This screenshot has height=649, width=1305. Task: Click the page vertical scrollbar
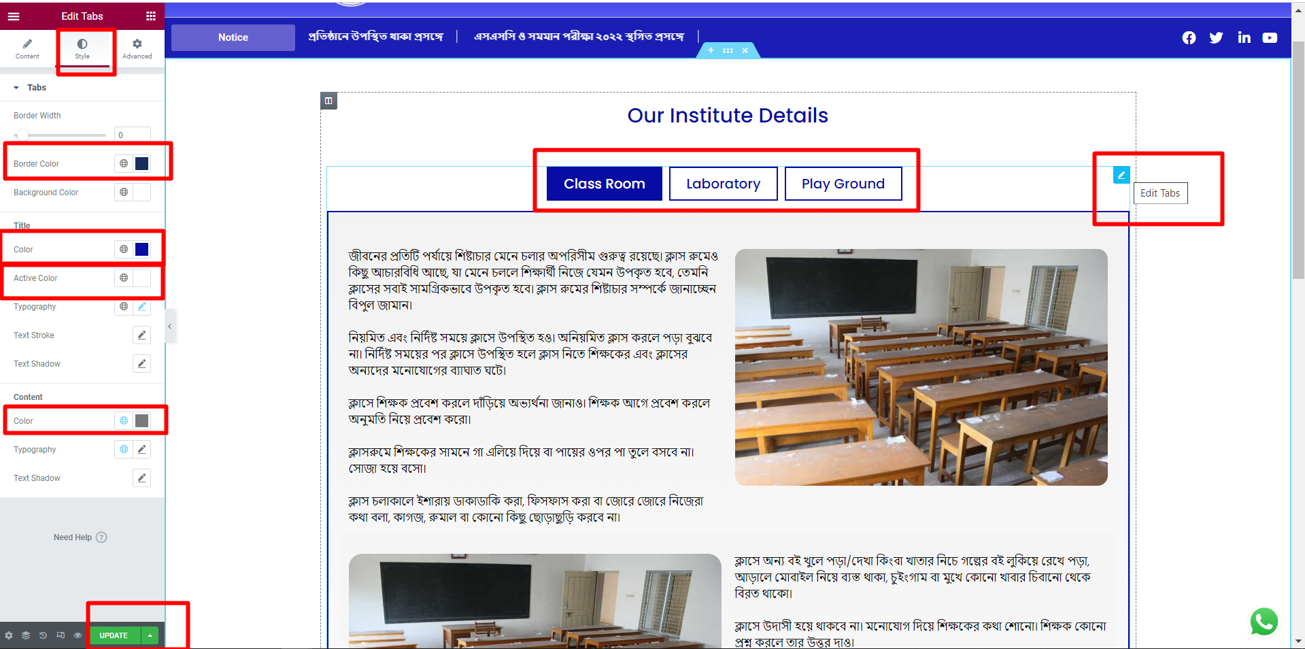coord(1298,160)
